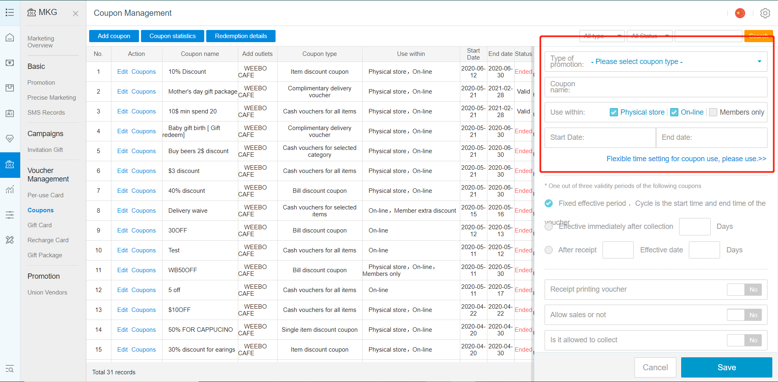This screenshot has height=382, width=778.
Task: Open the reports chart icon in rail
Action: coord(10,189)
